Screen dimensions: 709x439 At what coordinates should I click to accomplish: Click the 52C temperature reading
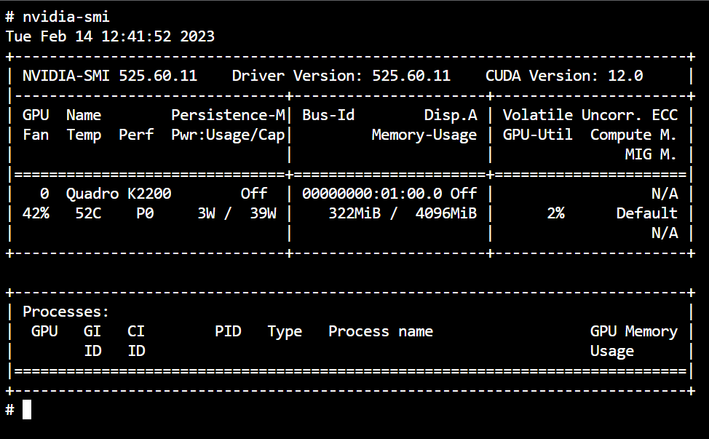[x=88, y=213]
